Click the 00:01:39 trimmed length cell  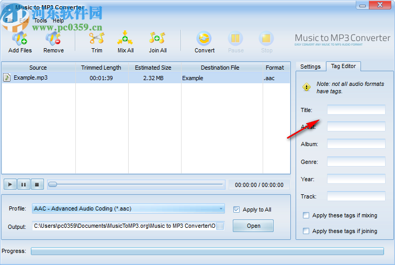[102, 78]
